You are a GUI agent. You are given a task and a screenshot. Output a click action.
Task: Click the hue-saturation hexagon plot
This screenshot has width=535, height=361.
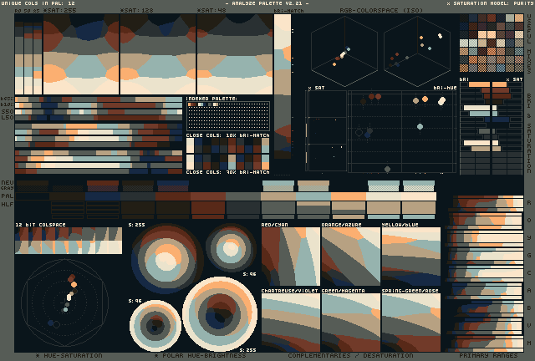pyautogui.click(x=65, y=303)
